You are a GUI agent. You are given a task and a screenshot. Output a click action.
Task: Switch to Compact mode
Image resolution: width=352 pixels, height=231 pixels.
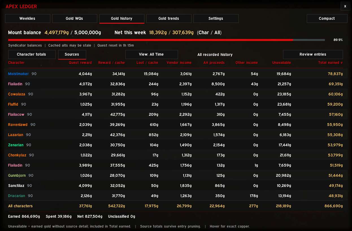point(327,18)
